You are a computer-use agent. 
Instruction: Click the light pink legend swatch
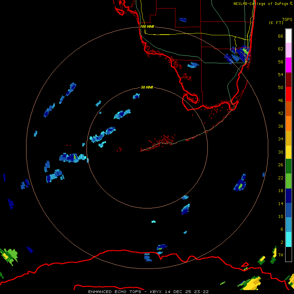288,50
